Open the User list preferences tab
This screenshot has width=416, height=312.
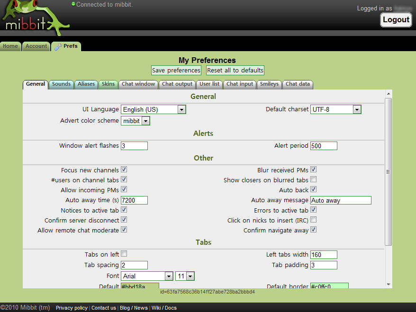click(209, 84)
